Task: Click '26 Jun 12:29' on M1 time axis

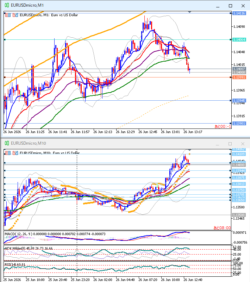Action: pos(125,132)
